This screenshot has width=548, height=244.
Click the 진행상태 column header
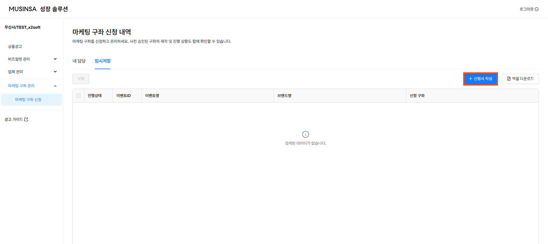95,96
